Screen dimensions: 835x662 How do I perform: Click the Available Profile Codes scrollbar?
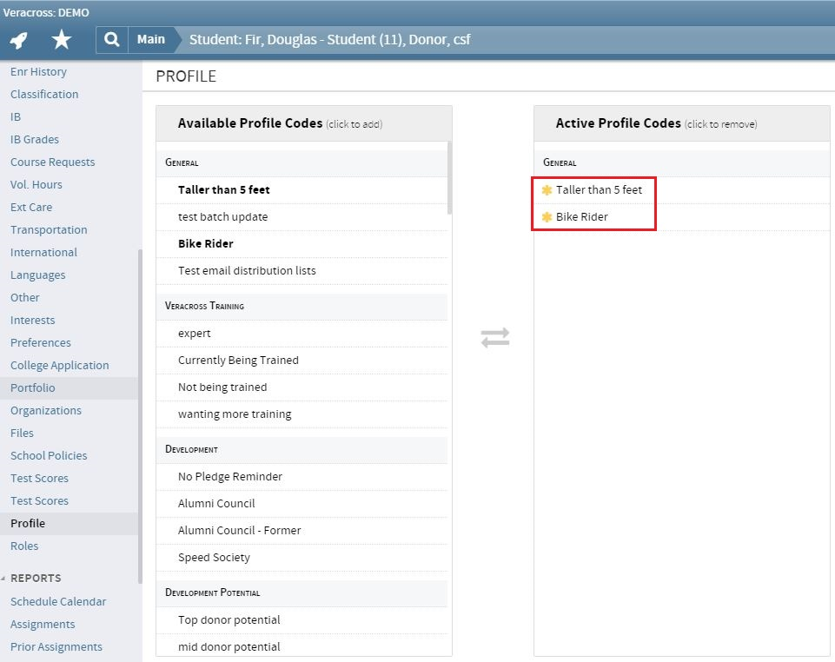(449, 178)
